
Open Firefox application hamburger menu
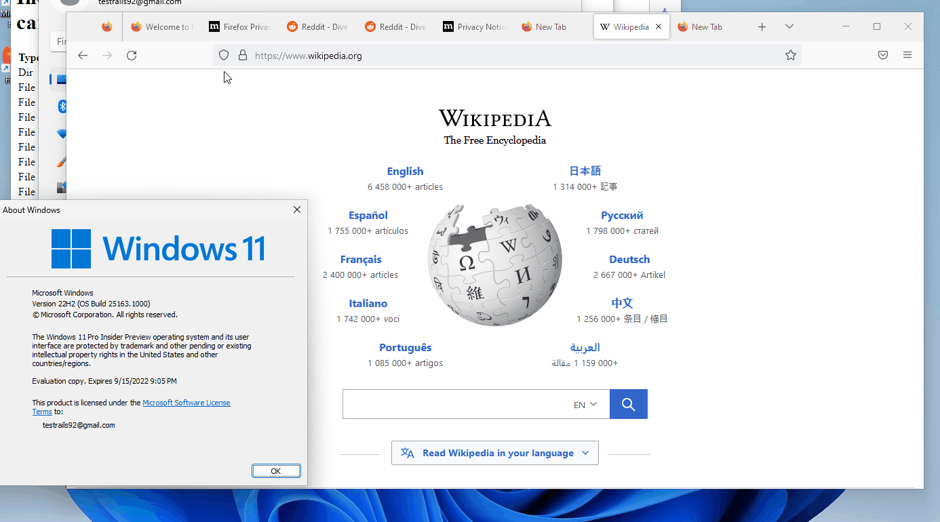(x=907, y=56)
